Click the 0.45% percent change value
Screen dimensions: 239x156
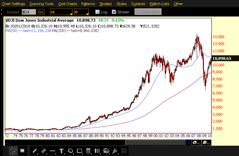118,20
